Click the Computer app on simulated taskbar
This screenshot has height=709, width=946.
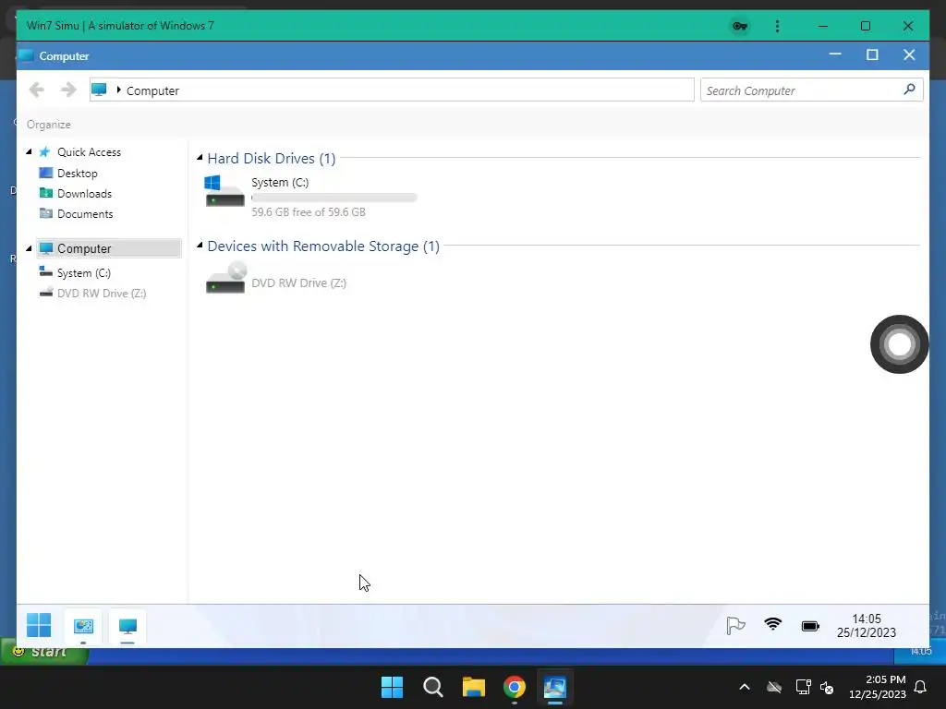127,627
